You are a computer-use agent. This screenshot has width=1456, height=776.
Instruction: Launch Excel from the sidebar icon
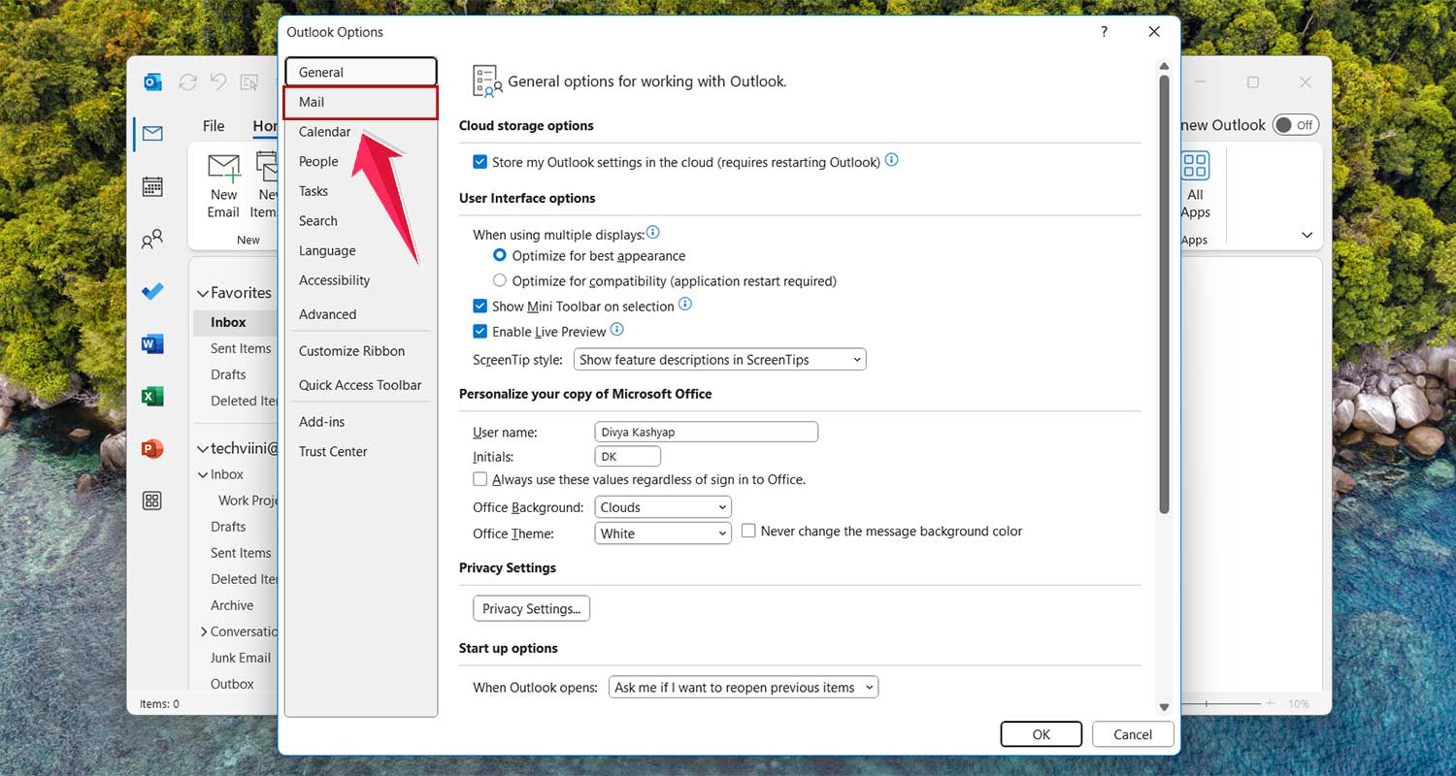point(152,396)
